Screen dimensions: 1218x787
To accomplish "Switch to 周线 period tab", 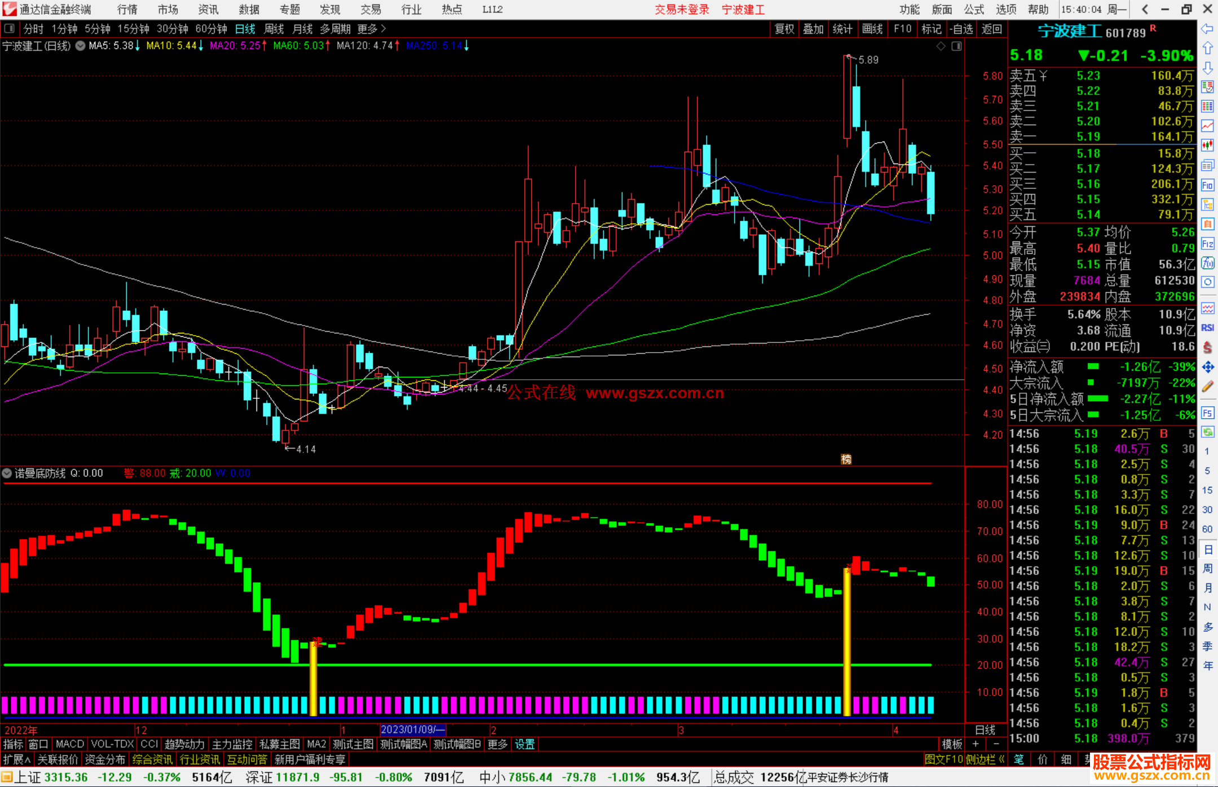I will click(274, 29).
